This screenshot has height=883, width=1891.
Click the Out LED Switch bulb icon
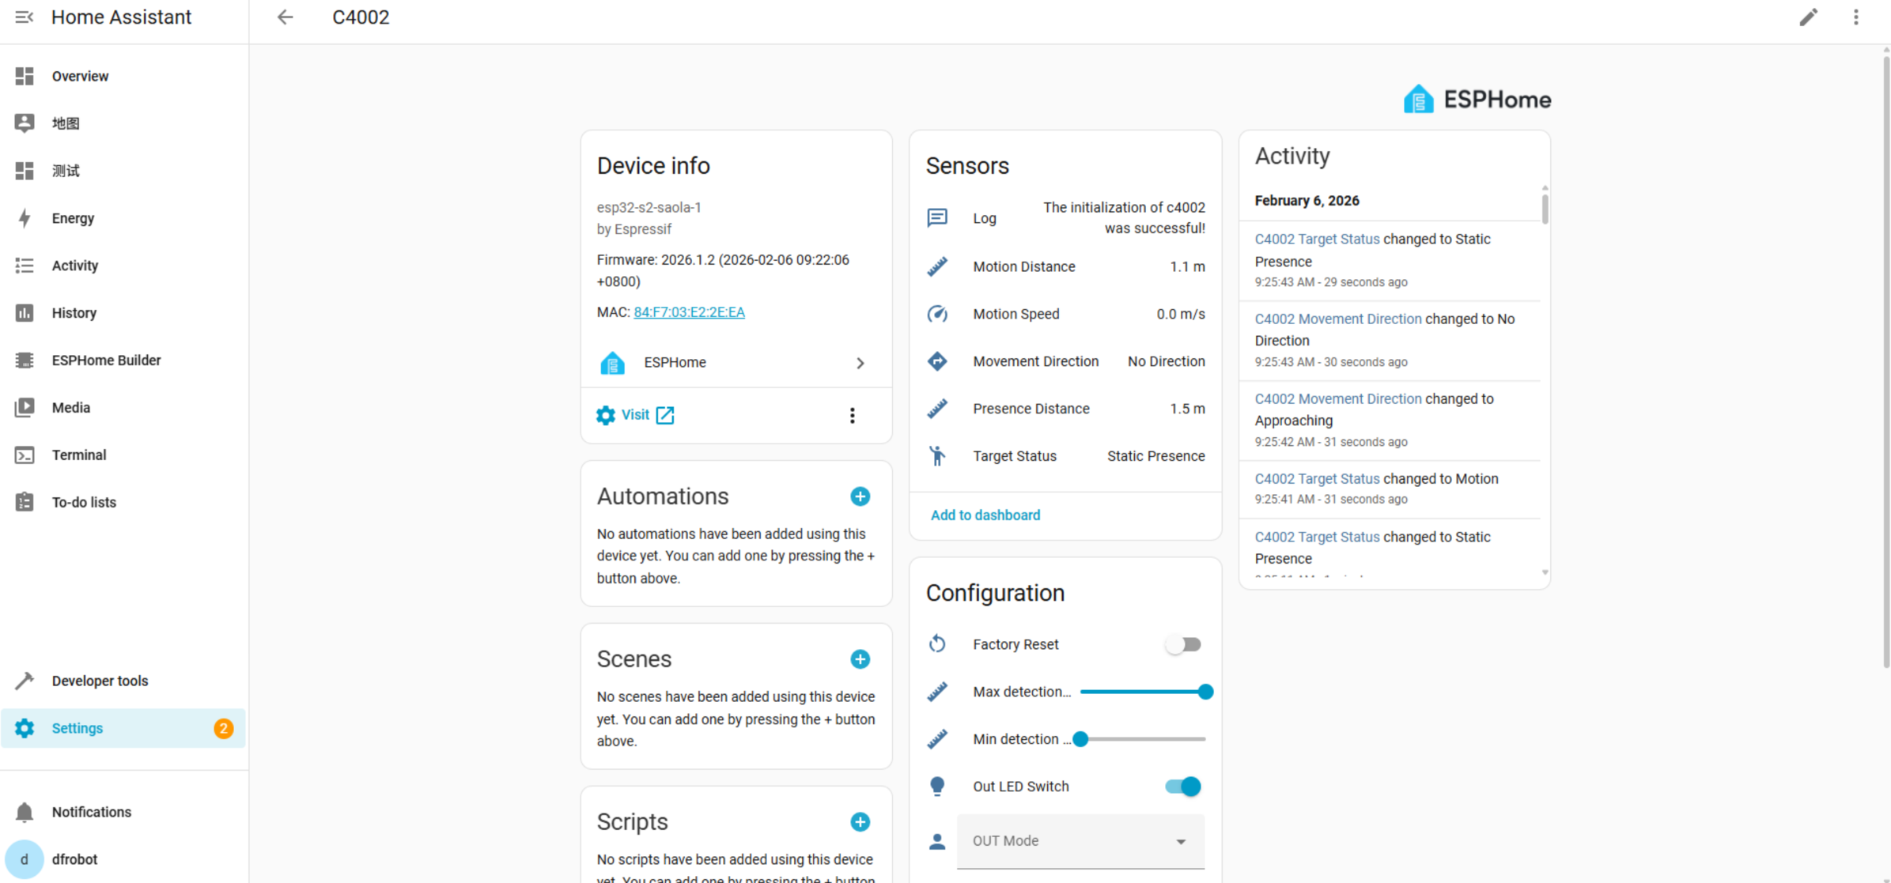937,787
